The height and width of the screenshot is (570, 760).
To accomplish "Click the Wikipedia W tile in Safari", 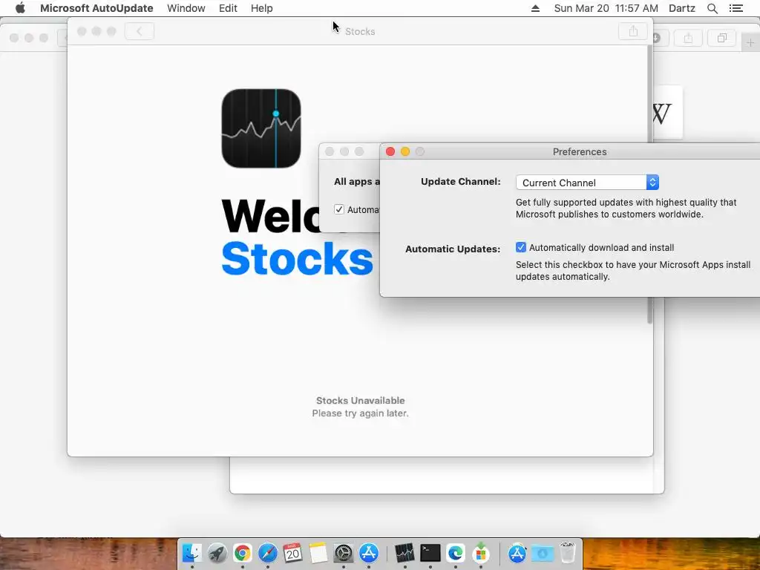I will pyautogui.click(x=668, y=113).
